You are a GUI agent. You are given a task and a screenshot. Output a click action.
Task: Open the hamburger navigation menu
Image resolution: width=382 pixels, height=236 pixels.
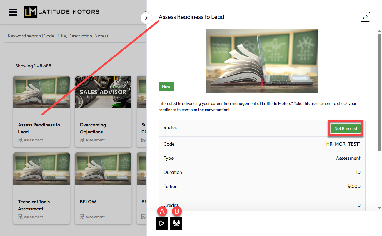click(x=13, y=12)
